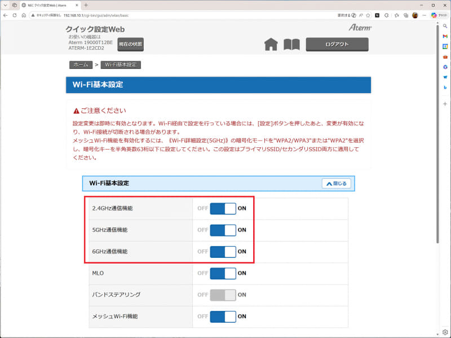The height and width of the screenshot is (338, 451).
Task: Open browser favorites with the star icon
Action: point(368,15)
